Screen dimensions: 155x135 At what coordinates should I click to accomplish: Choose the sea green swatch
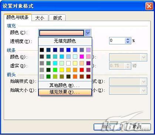tap(48, 63)
